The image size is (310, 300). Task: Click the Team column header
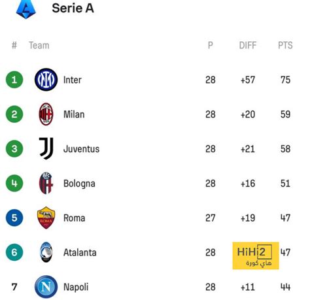coord(39,45)
